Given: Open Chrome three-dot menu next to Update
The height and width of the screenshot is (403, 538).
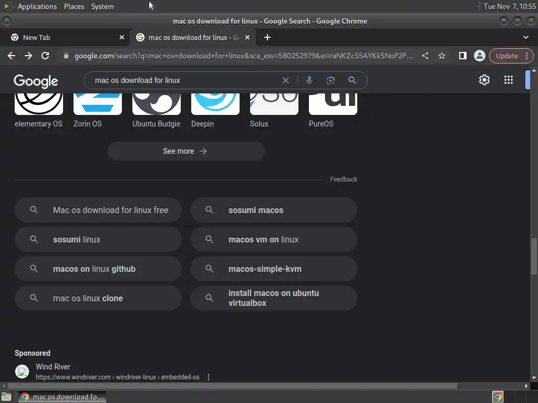Looking at the screenshot, I should coord(526,56).
